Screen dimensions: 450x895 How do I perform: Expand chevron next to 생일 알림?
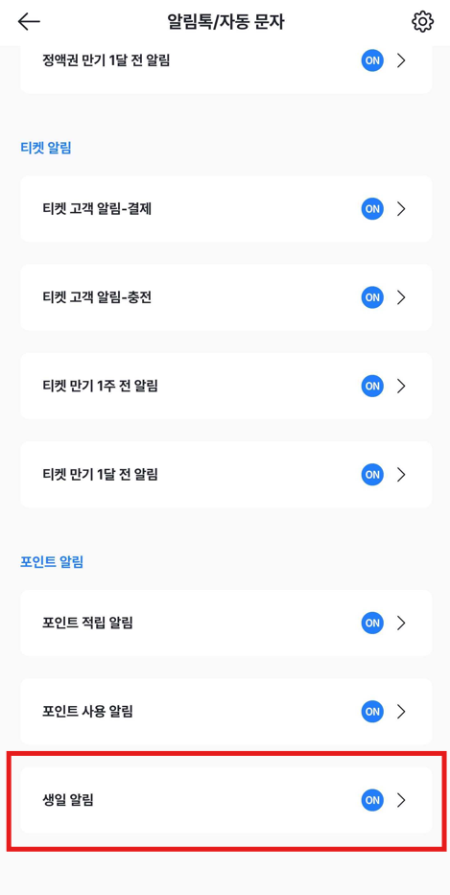pyautogui.click(x=401, y=800)
